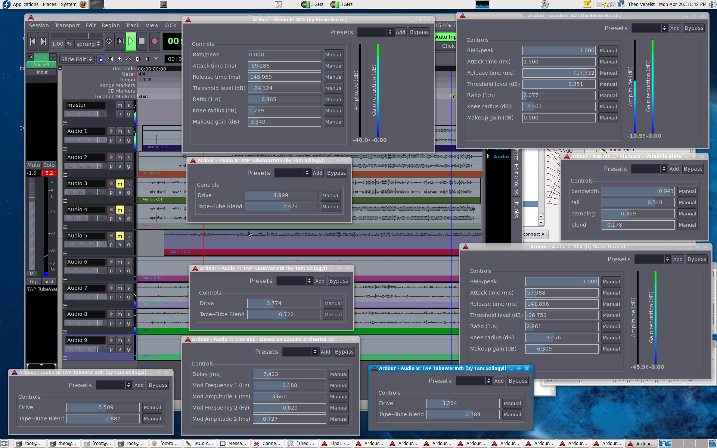The height and width of the screenshot is (448, 717).
Task: Arm the master record button
Action: point(155,41)
